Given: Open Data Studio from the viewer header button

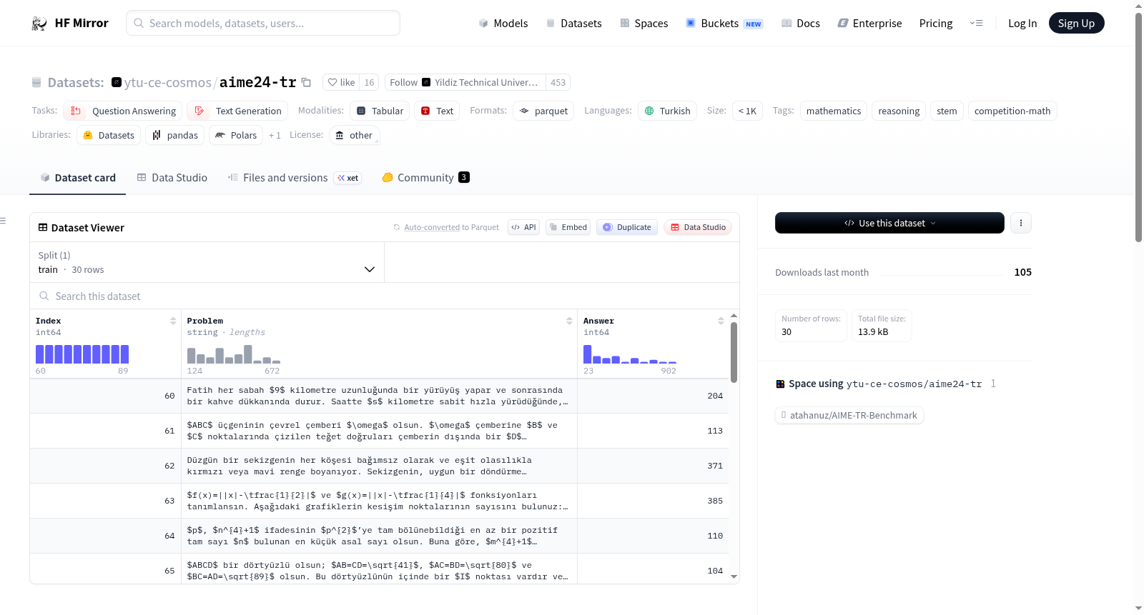Looking at the screenshot, I should click(697, 227).
